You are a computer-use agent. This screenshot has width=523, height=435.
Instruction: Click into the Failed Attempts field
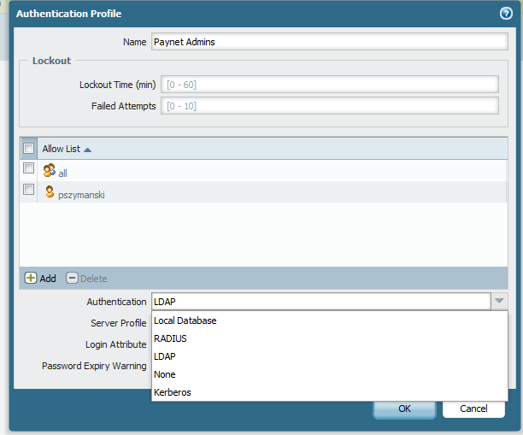[330, 106]
